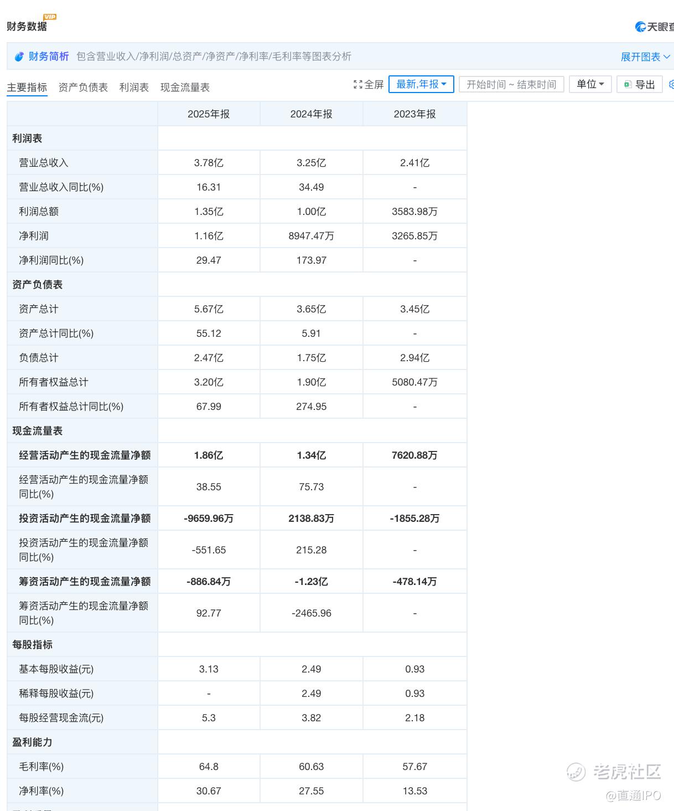Open the 最新,年报 dropdown
Screen dimensions: 674x811
pos(421,84)
